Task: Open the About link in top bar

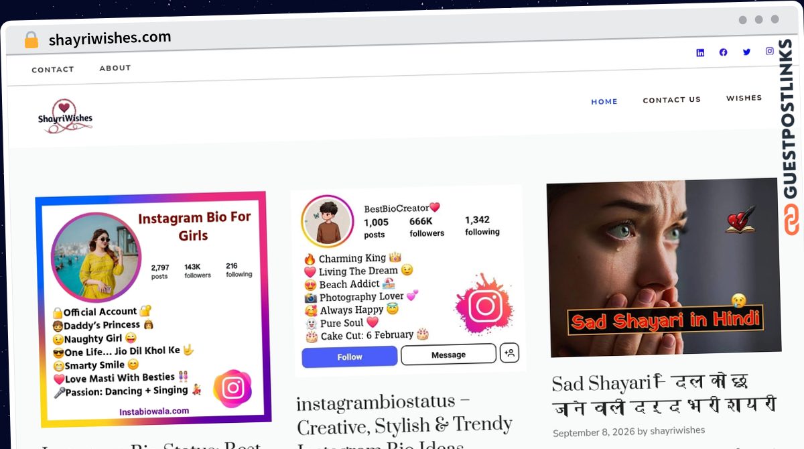Action: coord(115,68)
